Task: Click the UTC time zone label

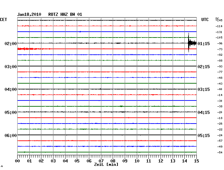Action: [205, 20]
